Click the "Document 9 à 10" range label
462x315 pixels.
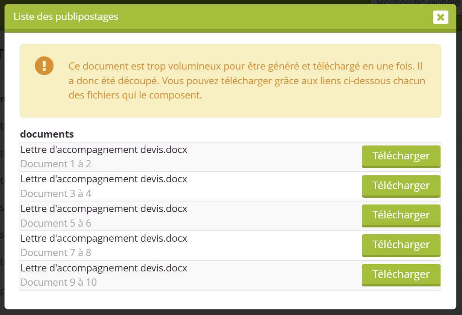(x=59, y=283)
